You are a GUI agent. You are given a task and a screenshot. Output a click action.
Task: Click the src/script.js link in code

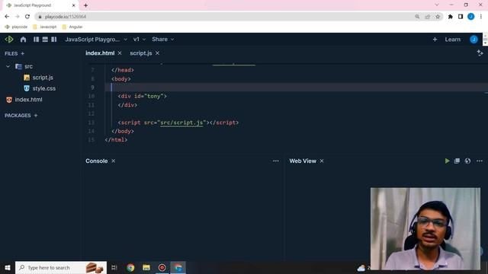pos(181,123)
